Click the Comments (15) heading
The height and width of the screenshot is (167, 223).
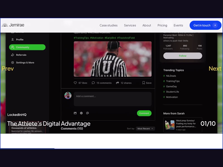(x=72, y=129)
